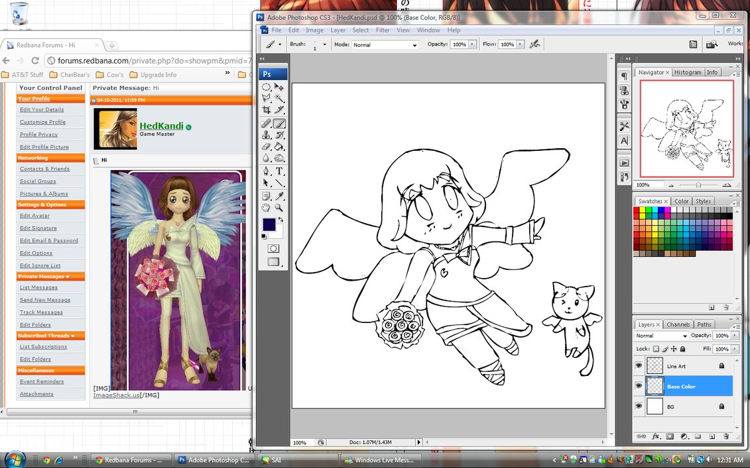Select the Magic Wand tool

[x=280, y=98]
